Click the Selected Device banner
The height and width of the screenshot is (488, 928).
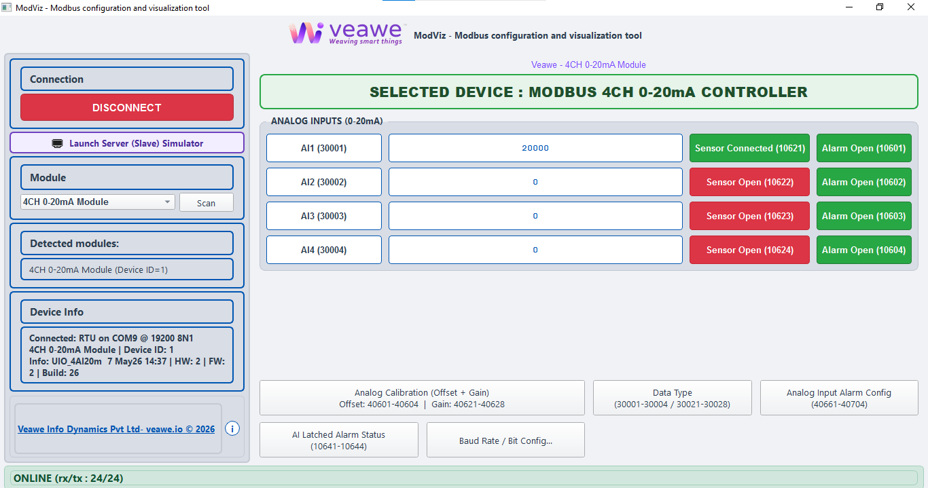pyautogui.click(x=589, y=92)
